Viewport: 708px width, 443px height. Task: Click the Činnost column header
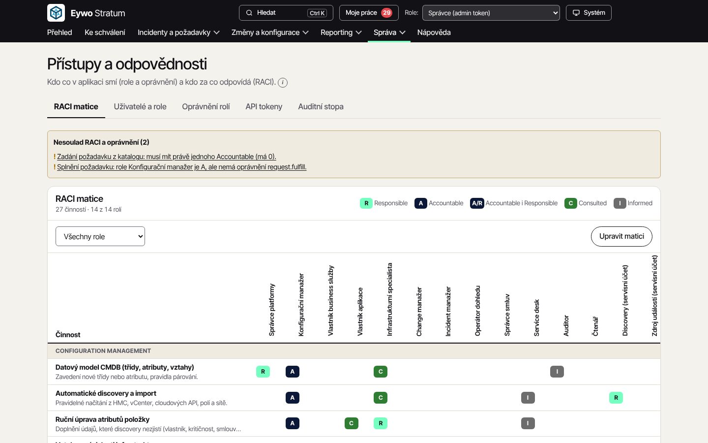pyautogui.click(x=68, y=335)
